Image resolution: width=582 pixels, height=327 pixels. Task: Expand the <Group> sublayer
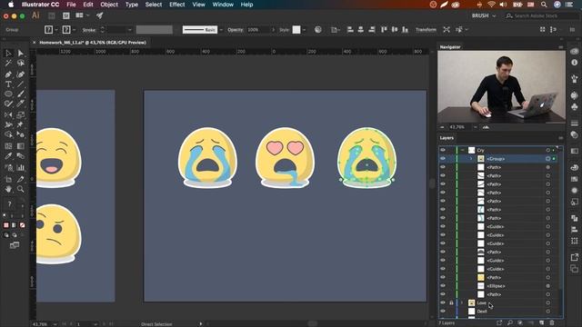point(471,159)
